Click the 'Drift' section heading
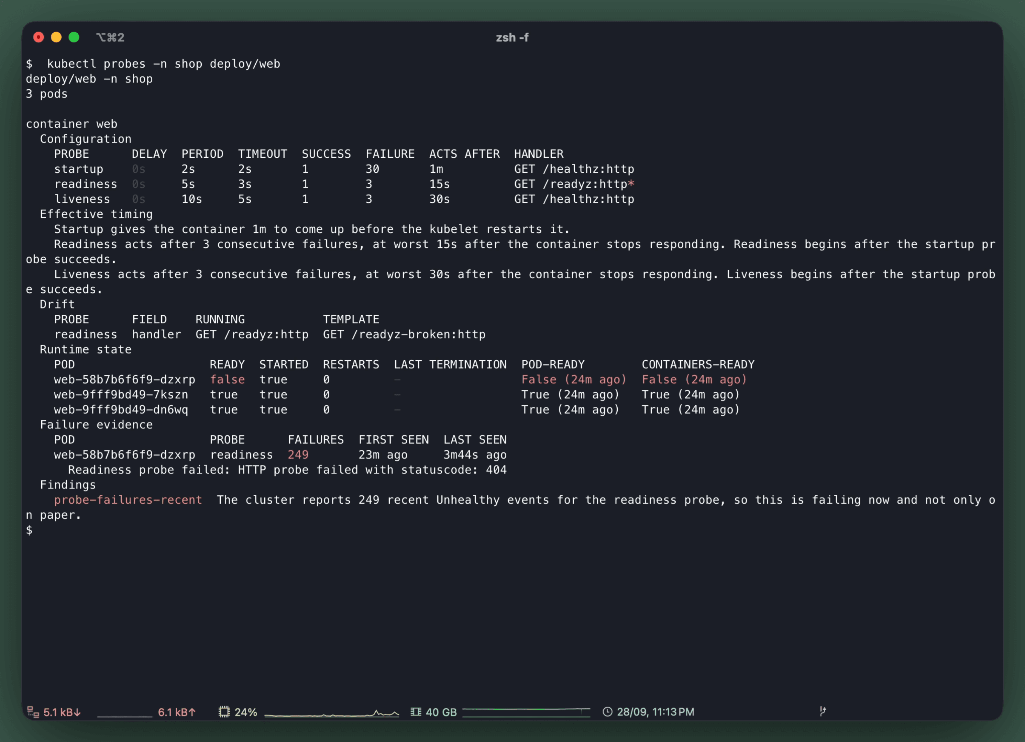This screenshot has width=1025, height=742. [57, 304]
